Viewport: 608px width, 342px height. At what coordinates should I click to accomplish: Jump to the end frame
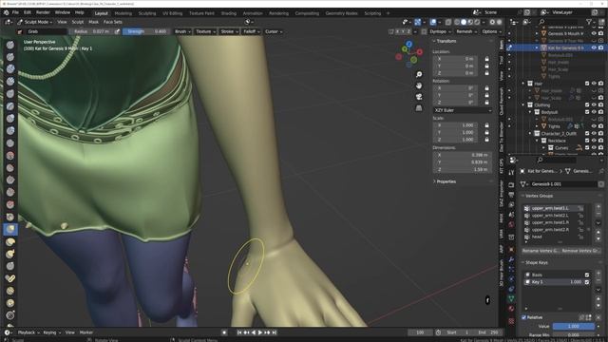[275, 332]
